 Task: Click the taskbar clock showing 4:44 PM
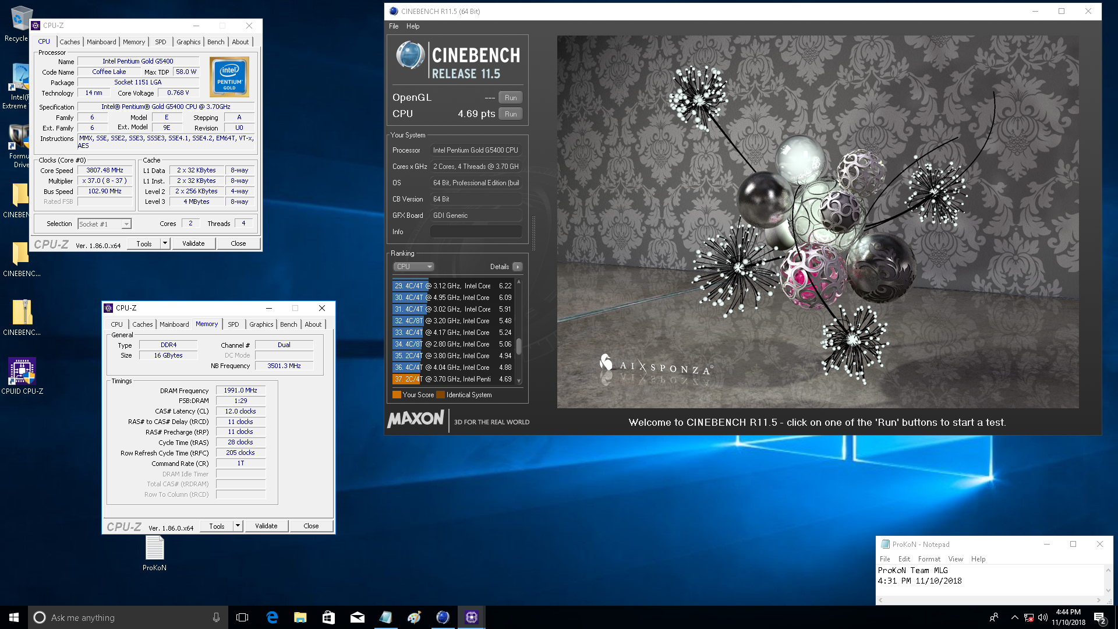point(1069,617)
